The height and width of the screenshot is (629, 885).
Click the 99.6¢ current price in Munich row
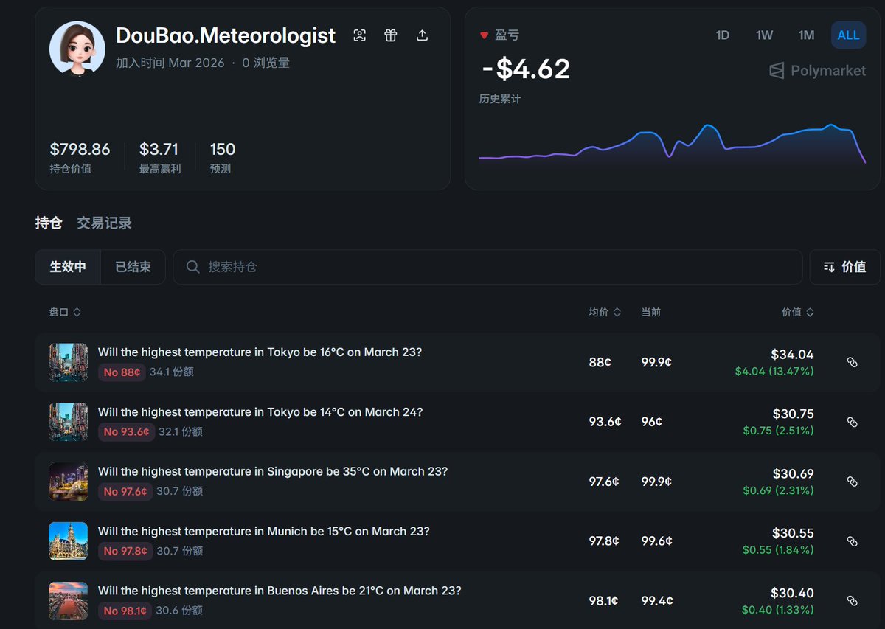tap(656, 541)
